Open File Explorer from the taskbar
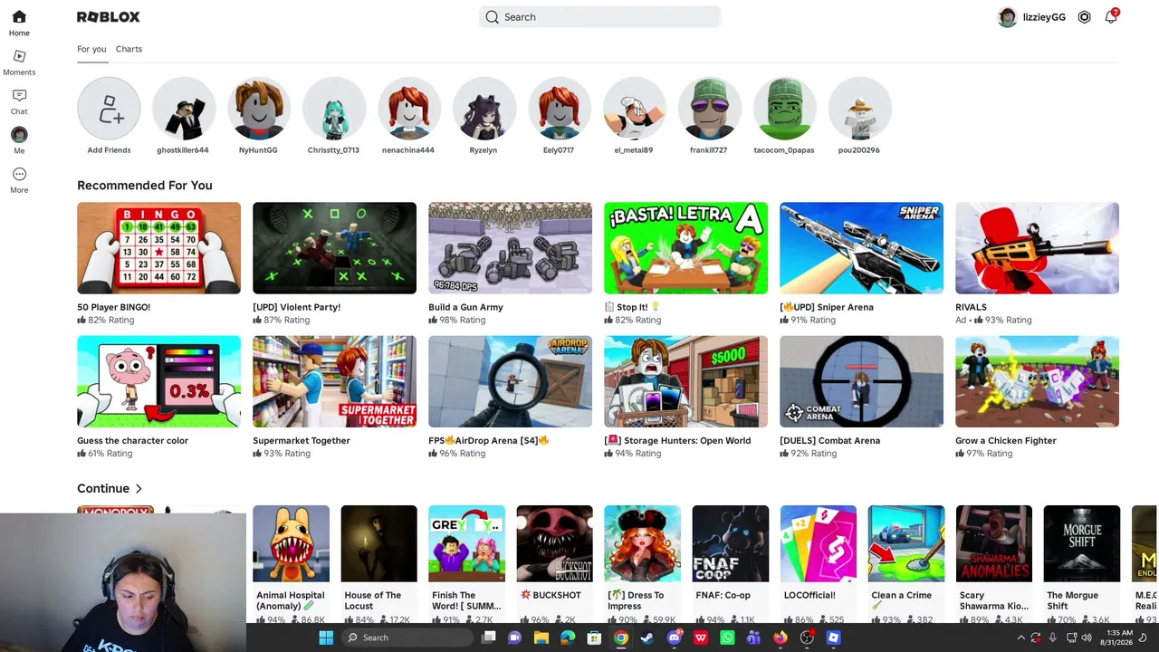1159x652 pixels. coord(541,638)
